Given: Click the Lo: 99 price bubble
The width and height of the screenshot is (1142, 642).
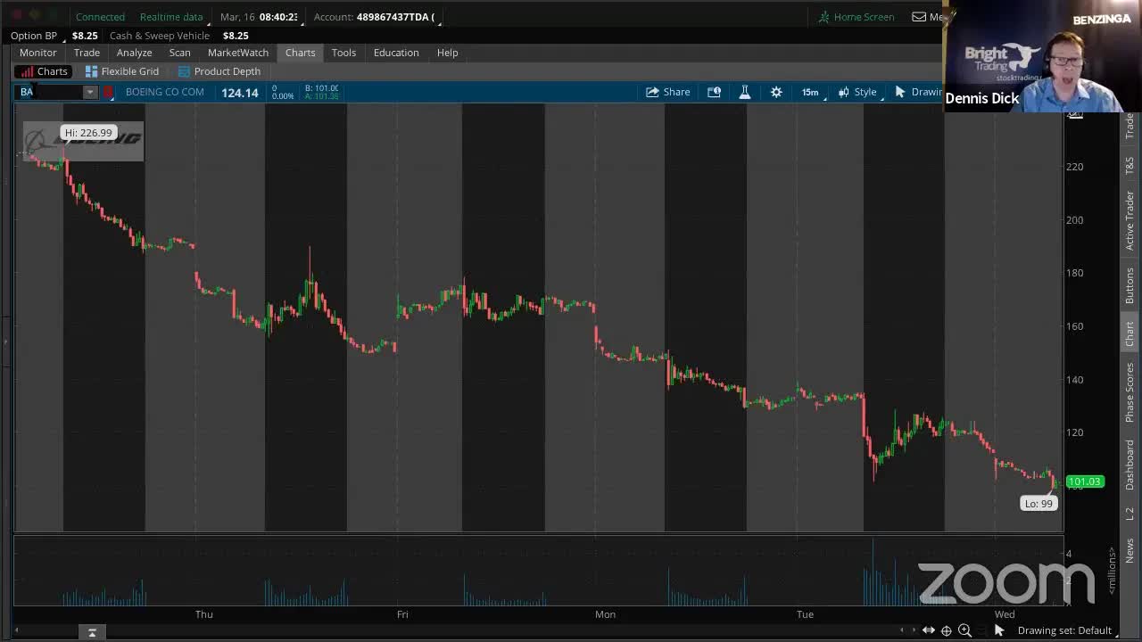Looking at the screenshot, I should [x=1039, y=504].
